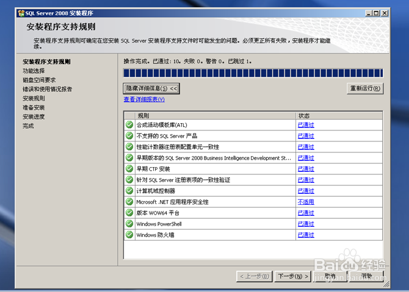Open 已通过 status for Business Intelligence Development row
This screenshot has height=292, width=409.
(x=306, y=158)
